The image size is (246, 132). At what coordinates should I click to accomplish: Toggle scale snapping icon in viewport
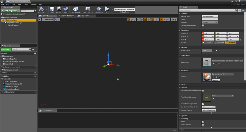tap(161, 20)
